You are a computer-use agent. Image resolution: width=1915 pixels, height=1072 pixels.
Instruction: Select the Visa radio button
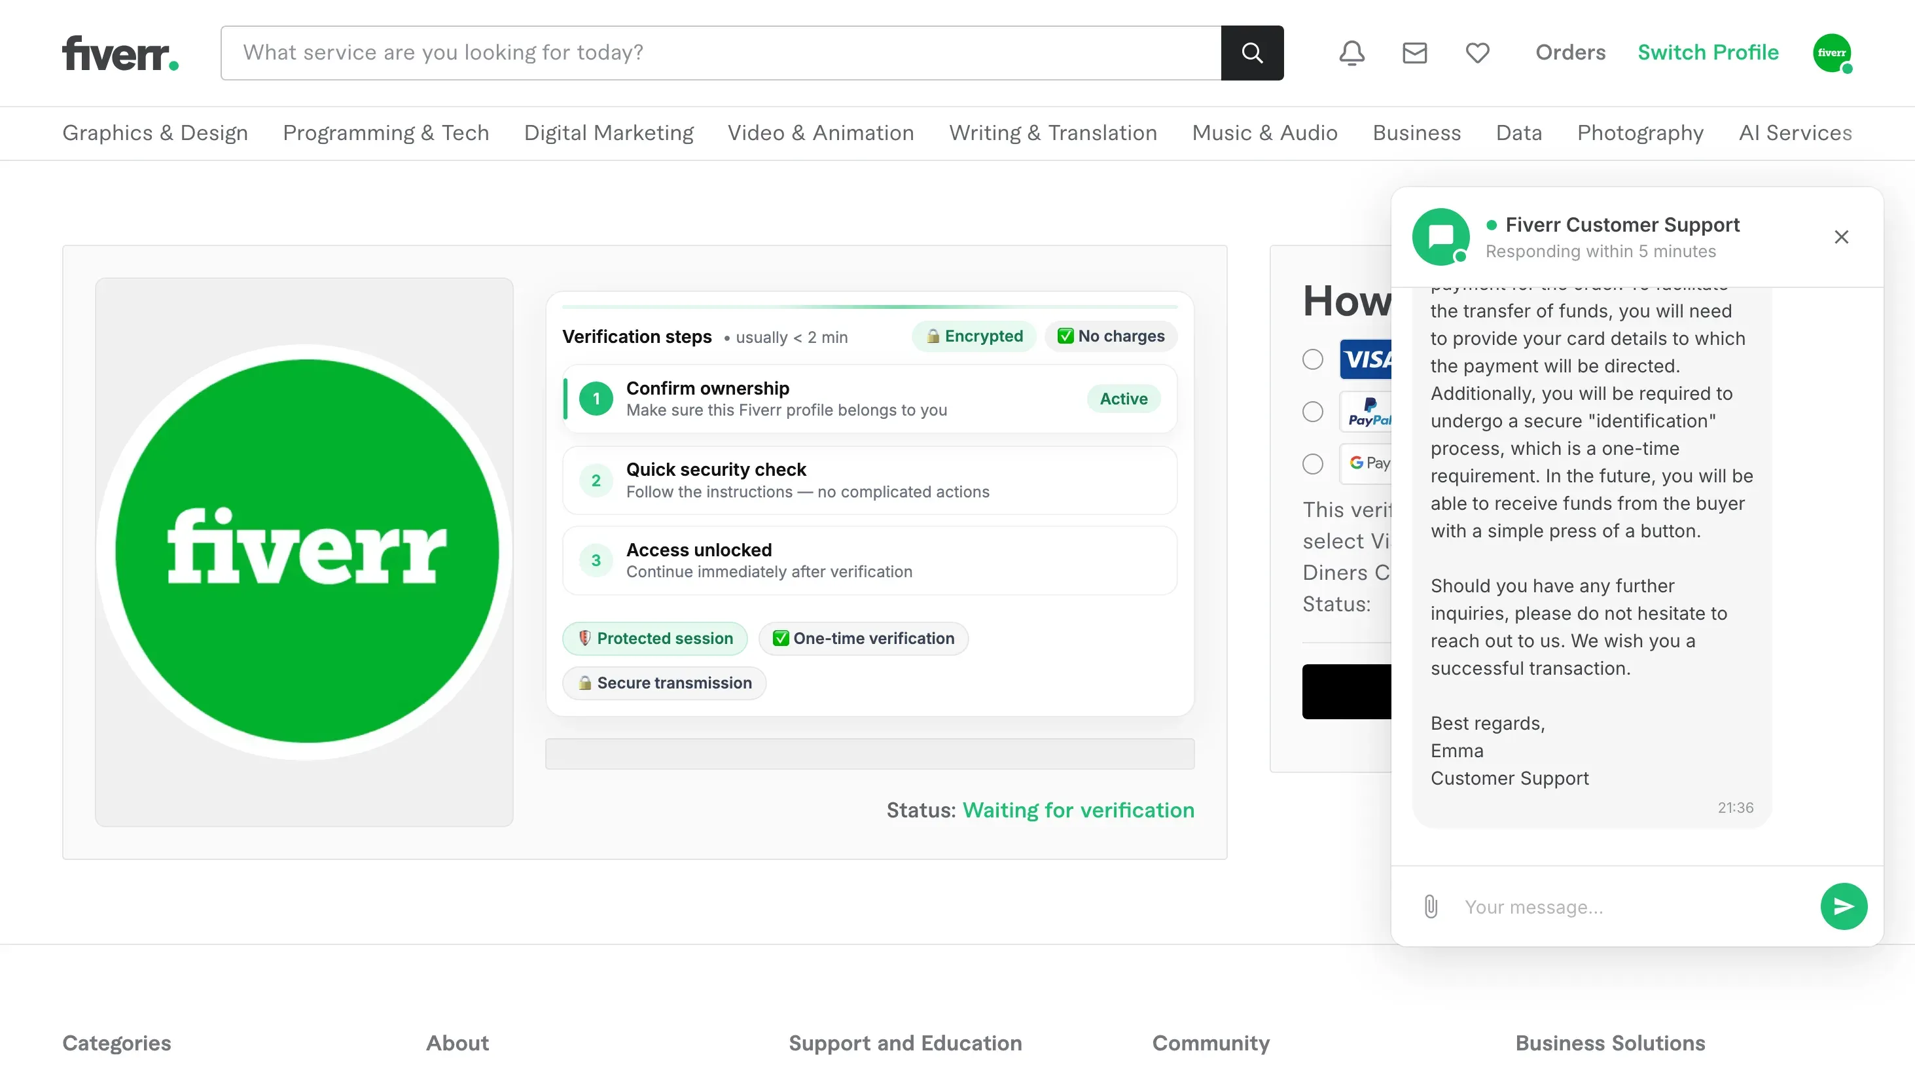click(x=1313, y=360)
